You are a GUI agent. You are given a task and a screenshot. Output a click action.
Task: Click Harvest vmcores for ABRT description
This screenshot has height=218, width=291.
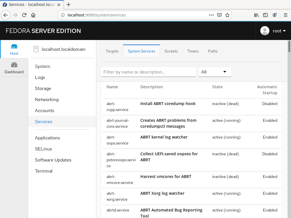(166, 177)
